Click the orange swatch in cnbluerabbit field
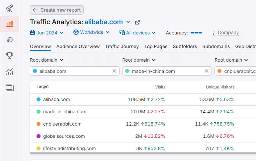The width and height of the screenshot is (256, 161). [219, 71]
